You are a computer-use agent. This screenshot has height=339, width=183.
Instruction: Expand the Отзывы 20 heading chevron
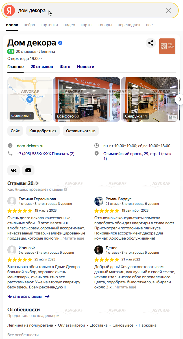(37, 183)
